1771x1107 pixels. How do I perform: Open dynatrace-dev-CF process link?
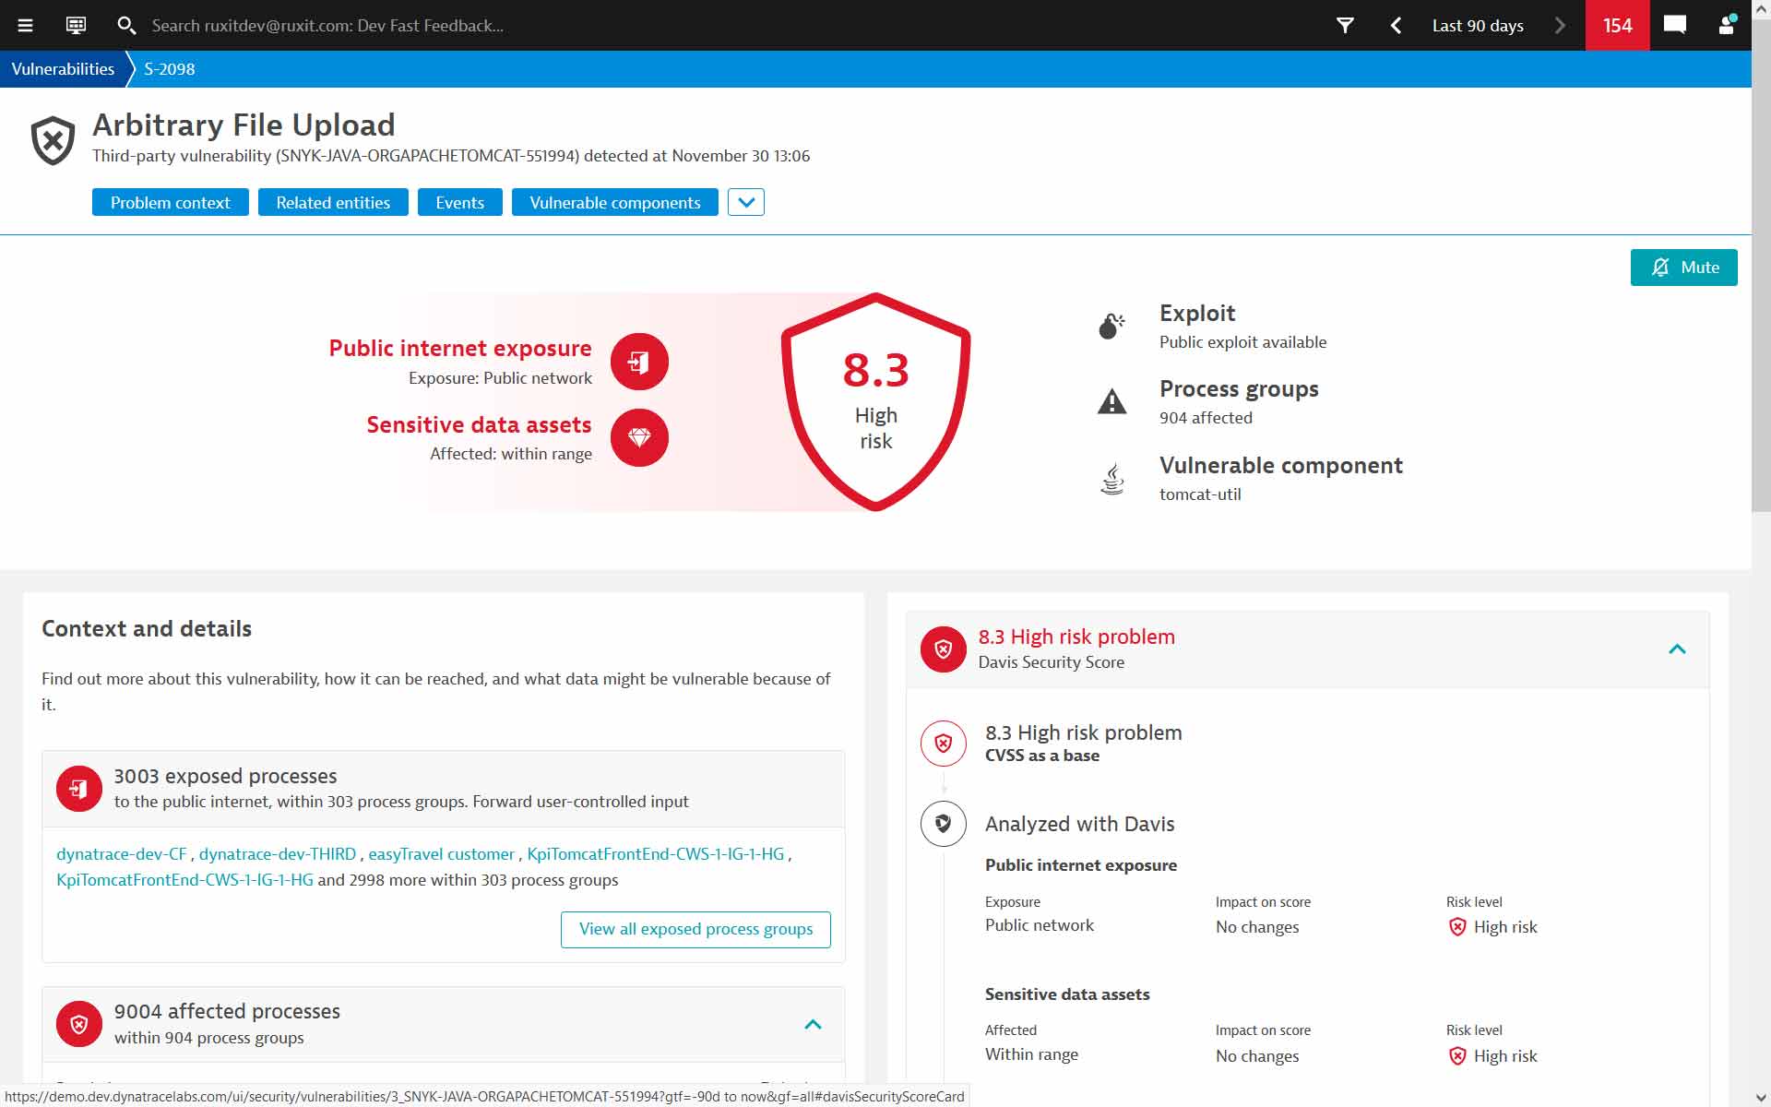(122, 854)
